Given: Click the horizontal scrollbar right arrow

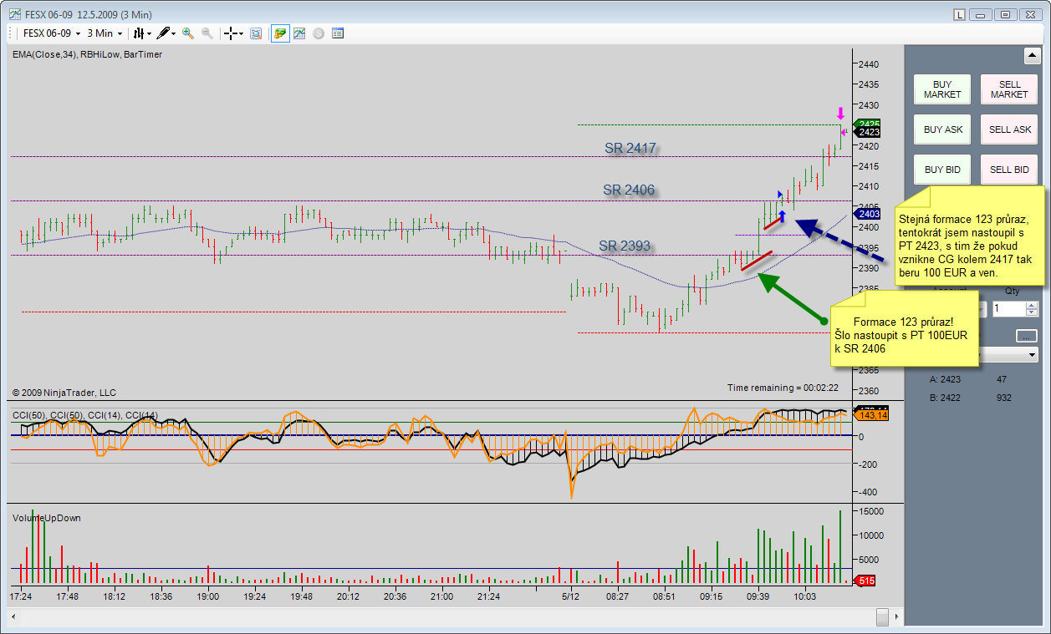Looking at the screenshot, I should [896, 616].
